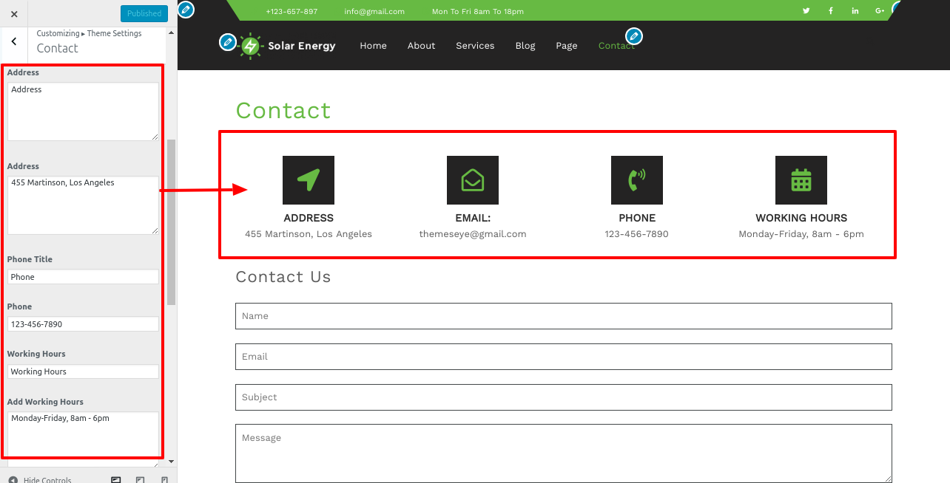Image resolution: width=950 pixels, height=483 pixels.
Task: Switch to desktop preview device icon
Action: (116, 479)
